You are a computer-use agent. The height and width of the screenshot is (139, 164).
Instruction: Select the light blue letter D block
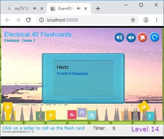pos(92,115)
